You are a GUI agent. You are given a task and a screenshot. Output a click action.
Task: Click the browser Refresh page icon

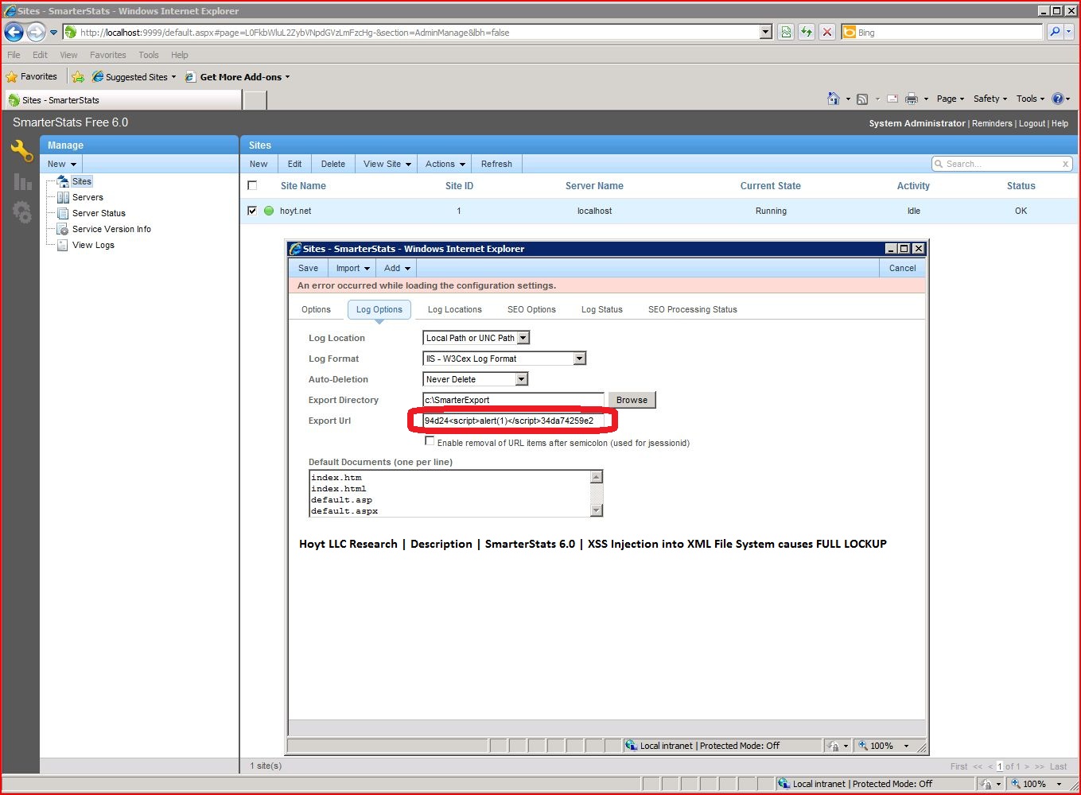807,32
